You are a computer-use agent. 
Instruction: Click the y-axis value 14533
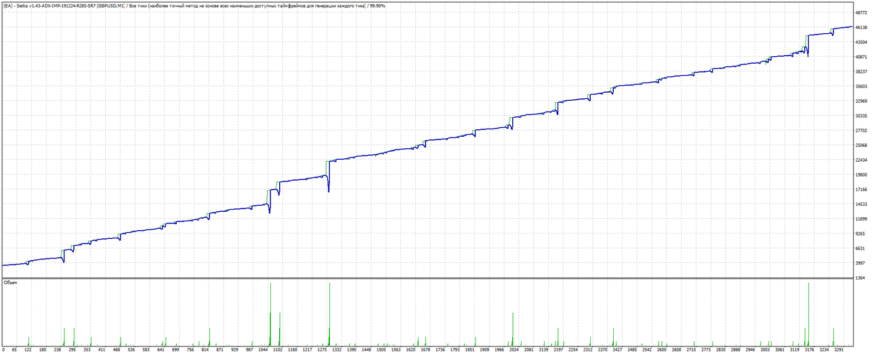(862, 204)
